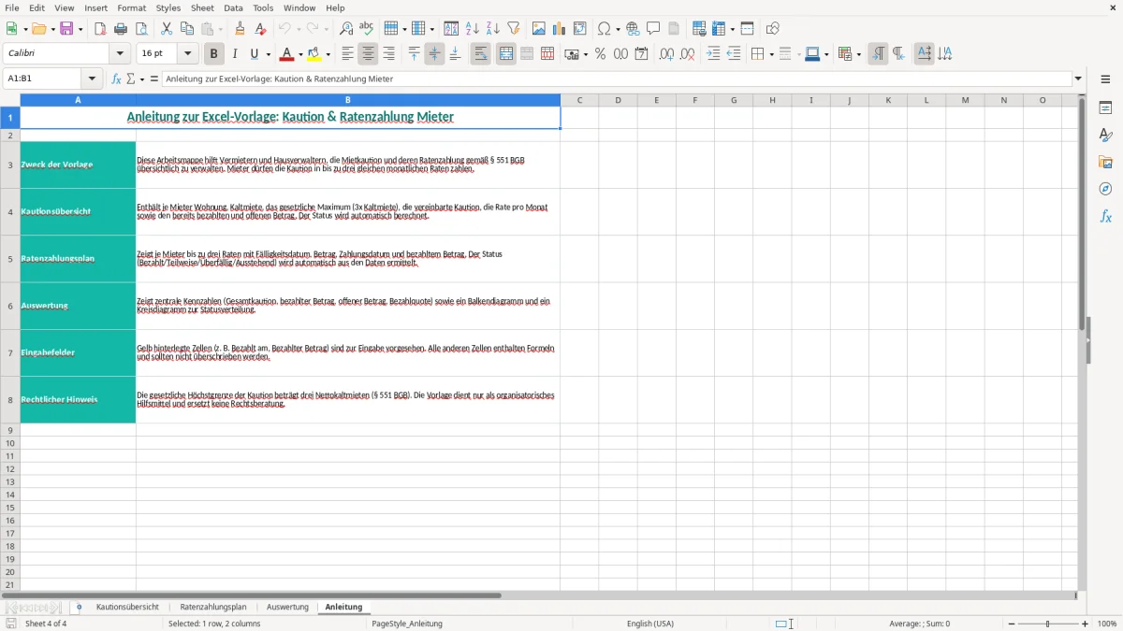1123x631 pixels.
Task: Insert a chart
Action: point(560,29)
